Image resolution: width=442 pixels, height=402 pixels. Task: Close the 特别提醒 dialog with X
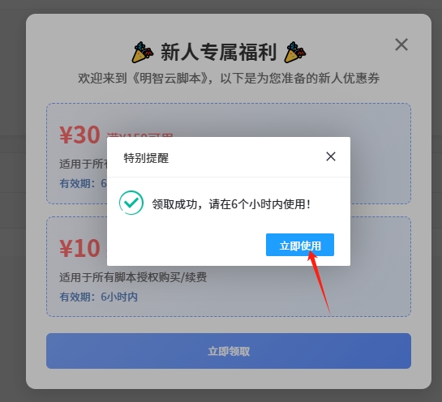331,156
